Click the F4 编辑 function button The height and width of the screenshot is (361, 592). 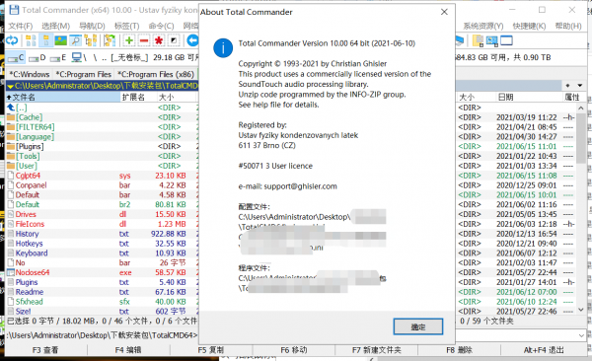coord(128,350)
